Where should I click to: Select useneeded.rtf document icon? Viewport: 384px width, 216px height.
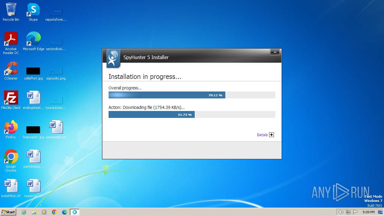point(55,130)
